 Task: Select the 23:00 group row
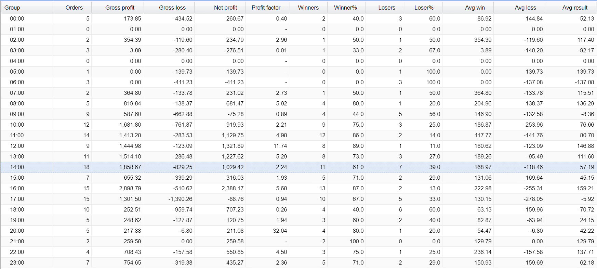298,262
